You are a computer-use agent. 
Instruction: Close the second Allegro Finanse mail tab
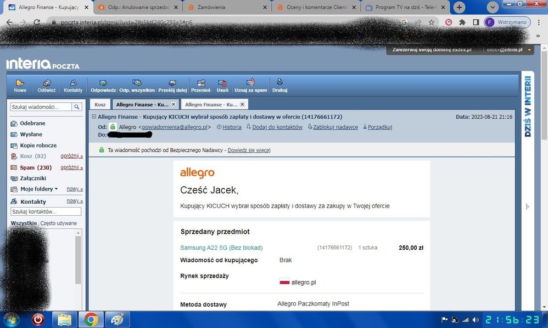click(x=243, y=104)
